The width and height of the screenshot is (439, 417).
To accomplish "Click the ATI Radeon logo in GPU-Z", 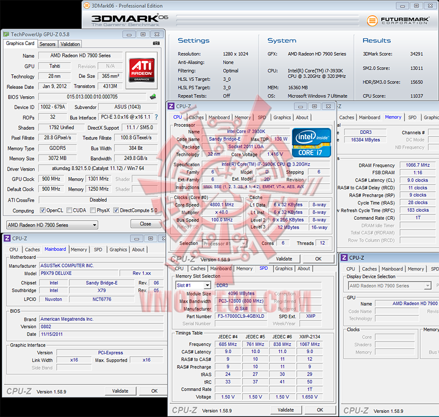I will [141, 70].
